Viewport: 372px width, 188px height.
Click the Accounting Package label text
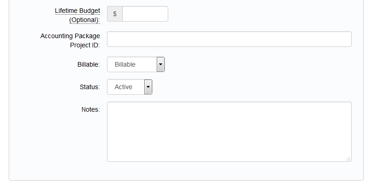(70, 36)
